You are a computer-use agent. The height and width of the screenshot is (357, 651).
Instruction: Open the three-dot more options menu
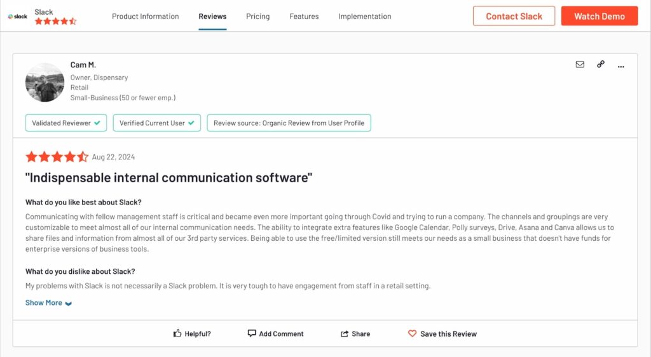coord(620,66)
